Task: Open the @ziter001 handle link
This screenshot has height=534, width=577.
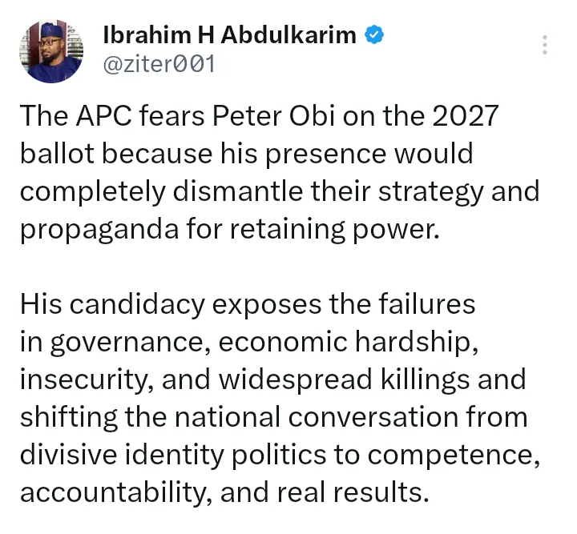Action: click(159, 64)
